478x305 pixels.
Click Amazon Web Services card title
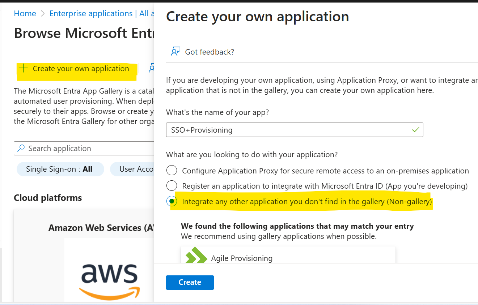pyautogui.click(x=101, y=228)
